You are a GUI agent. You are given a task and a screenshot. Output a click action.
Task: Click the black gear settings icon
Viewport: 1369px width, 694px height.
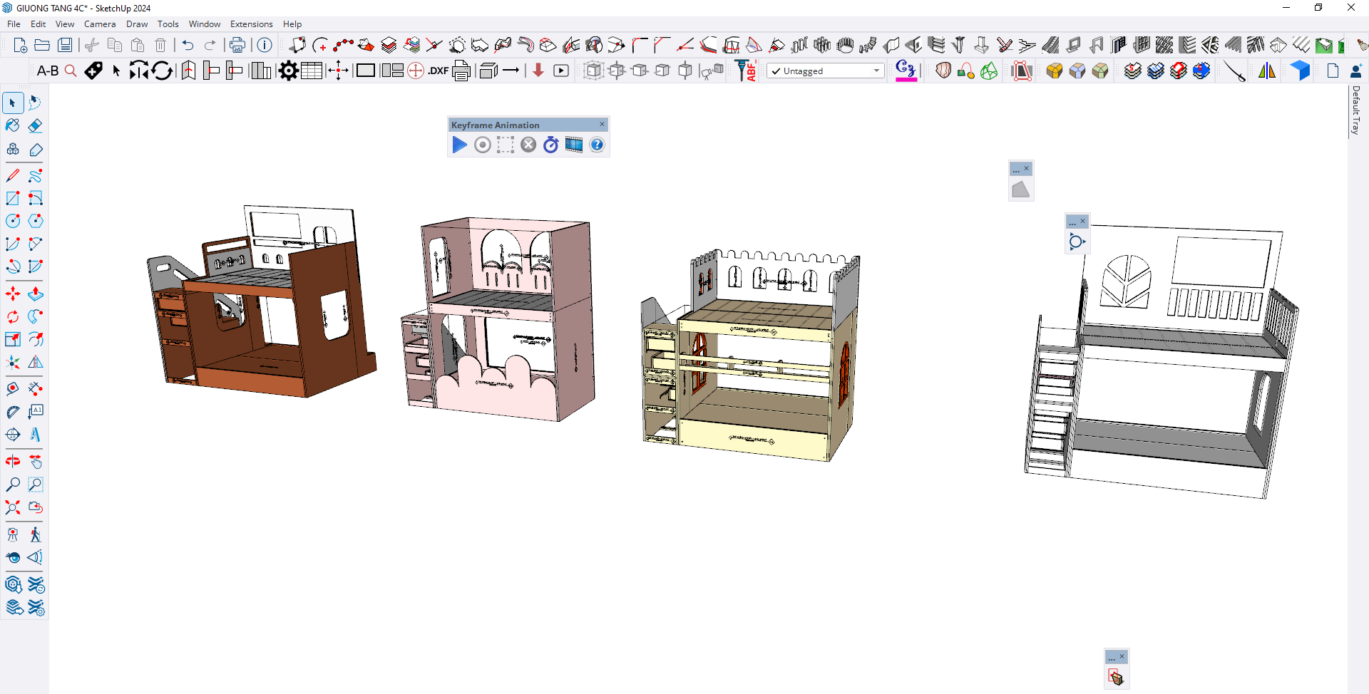289,71
